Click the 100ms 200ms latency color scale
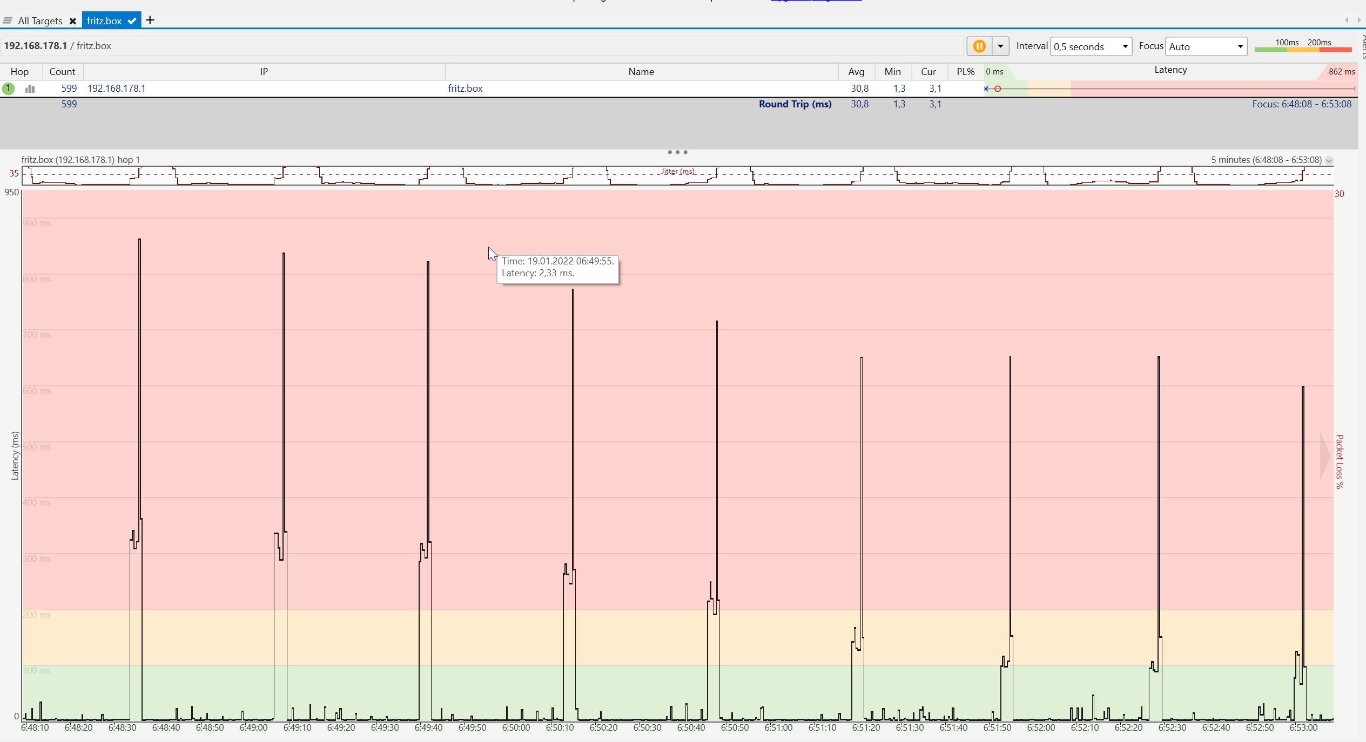This screenshot has height=742, width=1366. click(x=1303, y=46)
